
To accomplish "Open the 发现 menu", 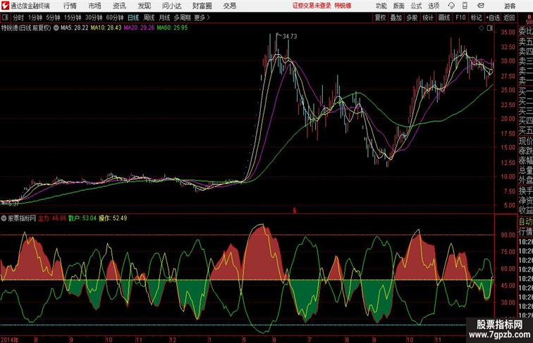I will pos(144,6).
